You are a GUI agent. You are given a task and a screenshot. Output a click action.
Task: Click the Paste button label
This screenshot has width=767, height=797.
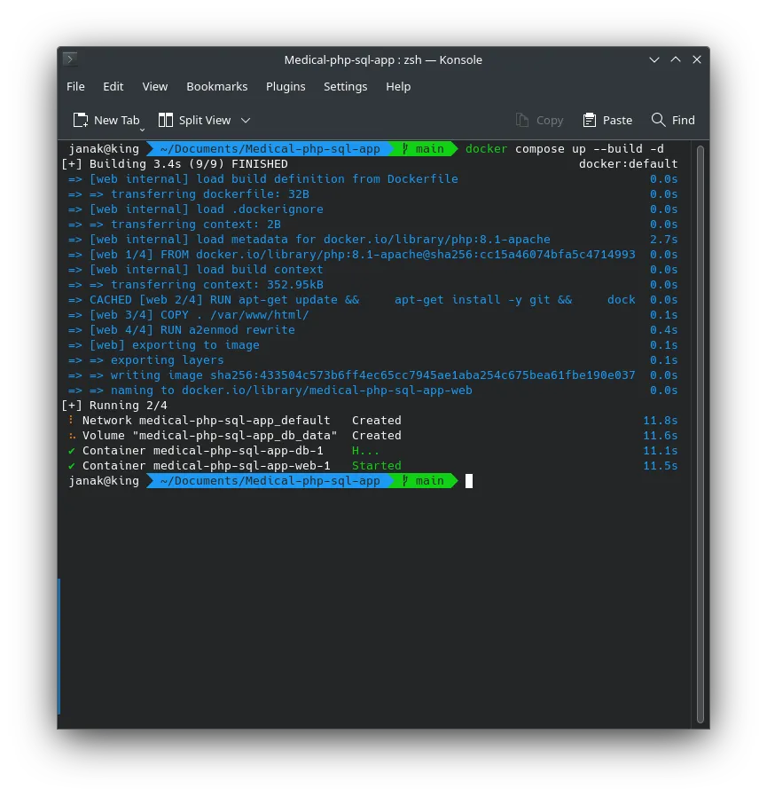coord(617,120)
